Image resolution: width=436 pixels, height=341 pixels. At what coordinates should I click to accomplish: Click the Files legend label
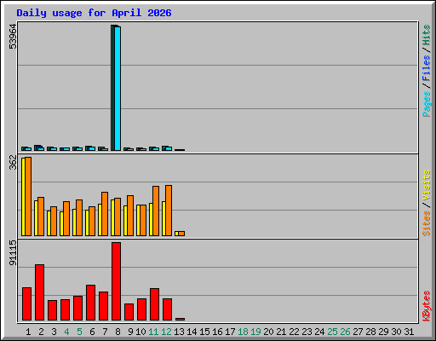(x=427, y=68)
